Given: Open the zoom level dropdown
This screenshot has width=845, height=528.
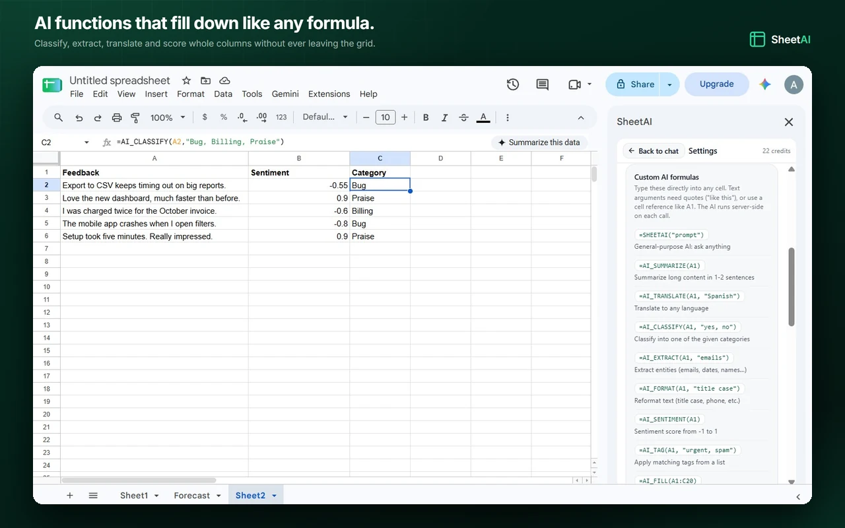Looking at the screenshot, I should (168, 117).
